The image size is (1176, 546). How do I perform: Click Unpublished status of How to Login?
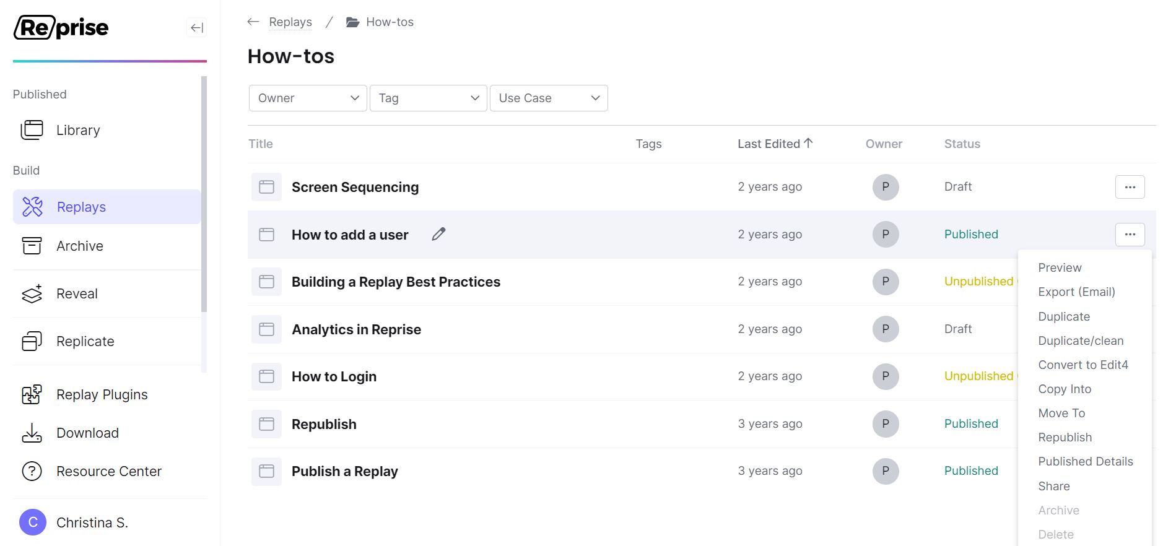pos(978,376)
